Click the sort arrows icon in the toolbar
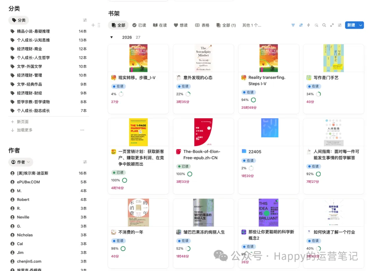370x271 pixels. (x=301, y=25)
